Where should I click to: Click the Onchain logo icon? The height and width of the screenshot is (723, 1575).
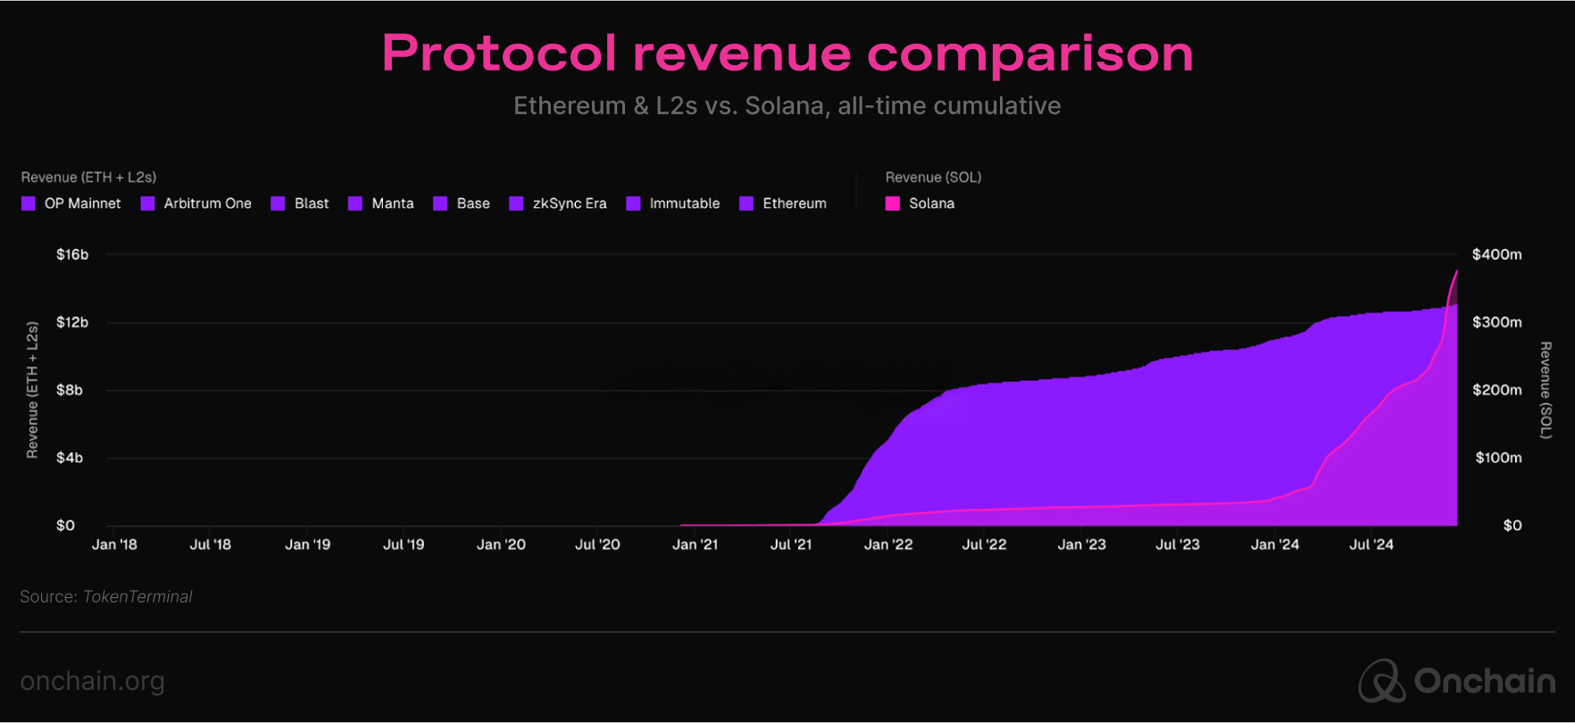point(1382,681)
